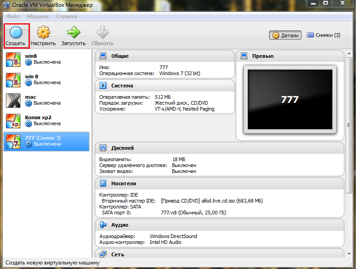This screenshot has width=356, height=269.
Task: Click the Аудио section speaker icon
Action: [103, 225]
